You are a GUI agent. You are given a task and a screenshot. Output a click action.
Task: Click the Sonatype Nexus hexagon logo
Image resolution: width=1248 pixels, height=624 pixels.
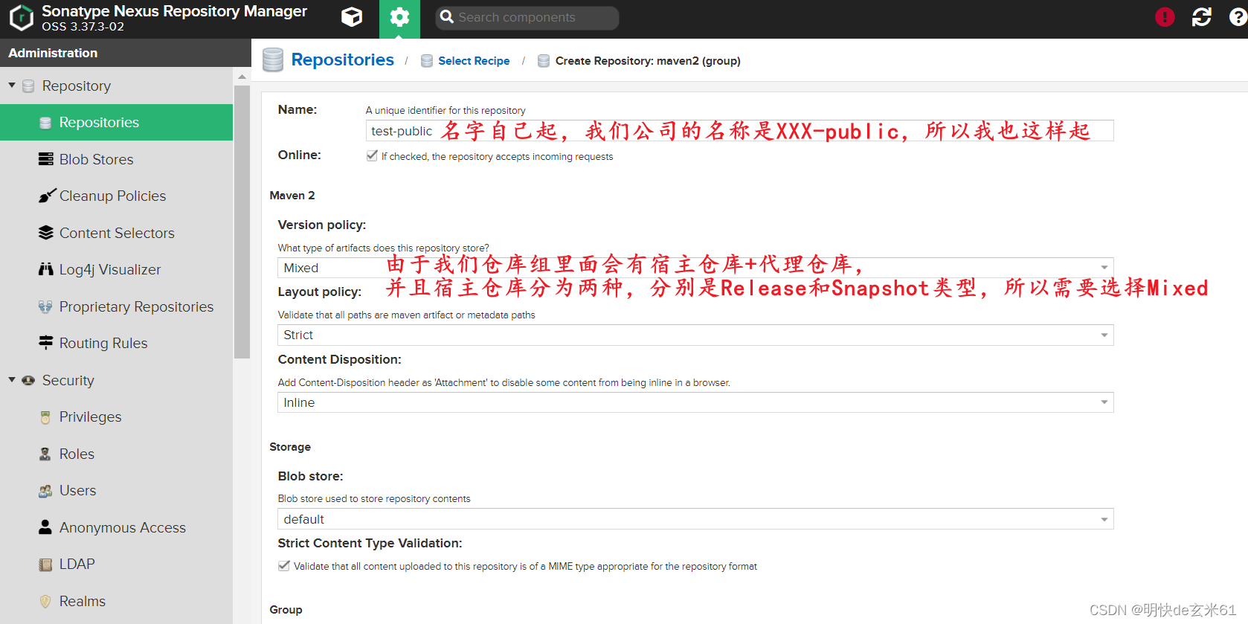pyautogui.click(x=21, y=18)
